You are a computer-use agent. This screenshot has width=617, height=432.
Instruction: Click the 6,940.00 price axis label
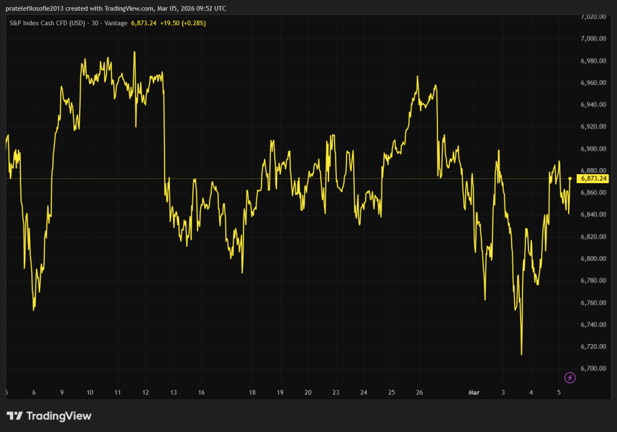point(593,105)
